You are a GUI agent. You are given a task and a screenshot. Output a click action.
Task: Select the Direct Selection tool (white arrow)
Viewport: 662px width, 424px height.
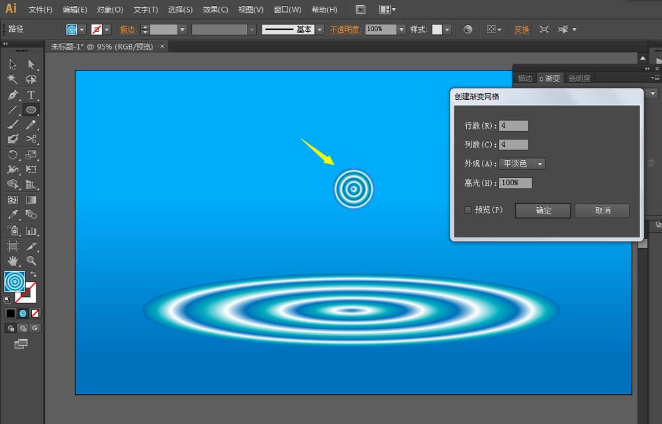[x=31, y=64]
